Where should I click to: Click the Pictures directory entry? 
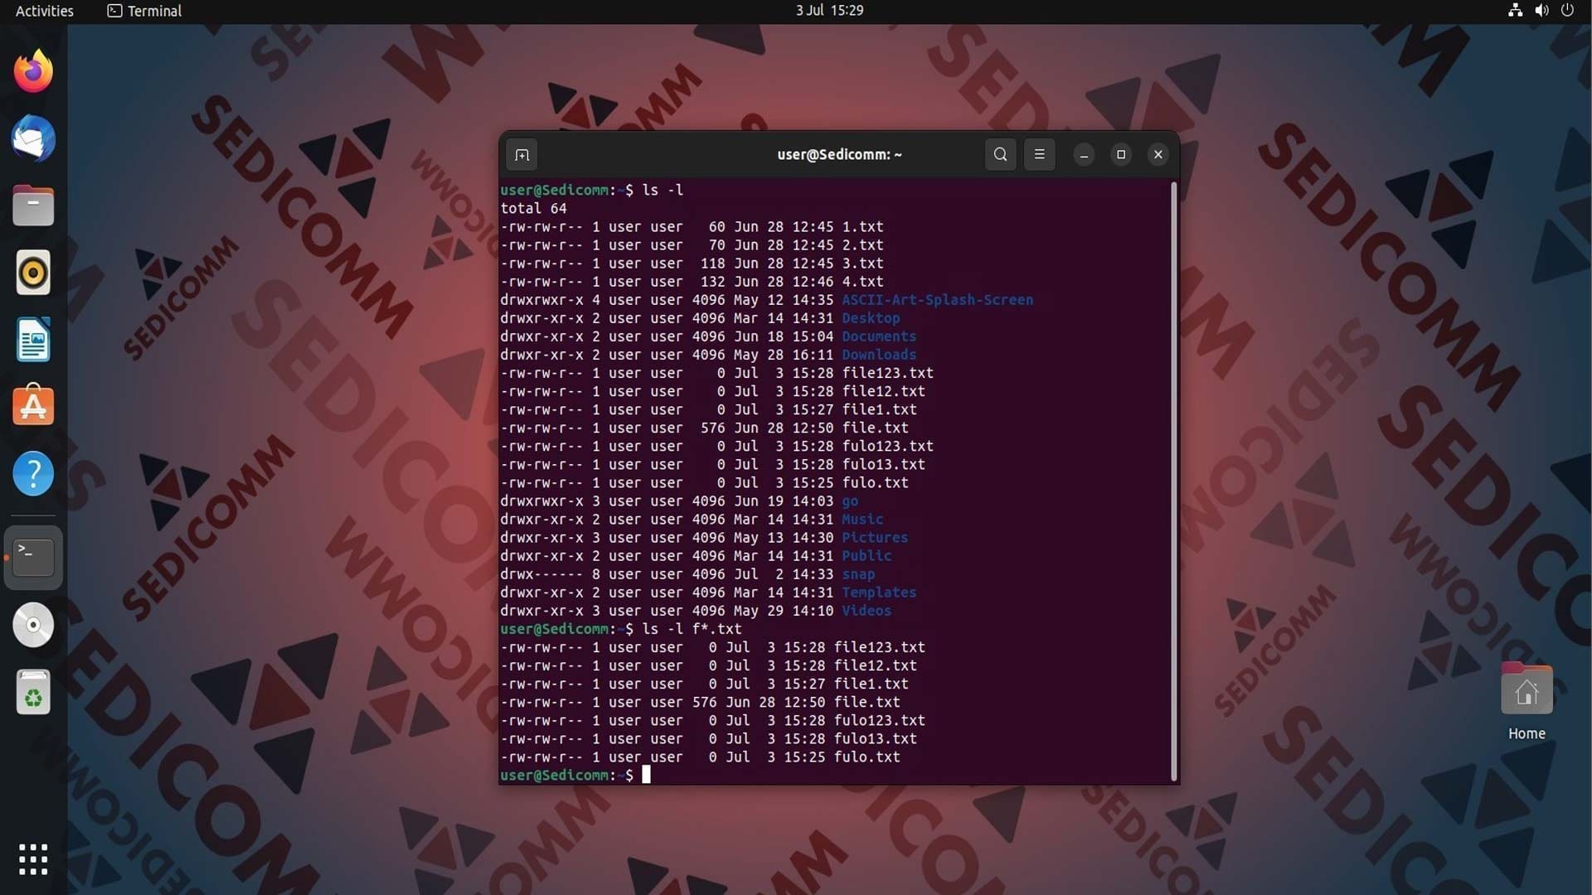click(x=875, y=538)
